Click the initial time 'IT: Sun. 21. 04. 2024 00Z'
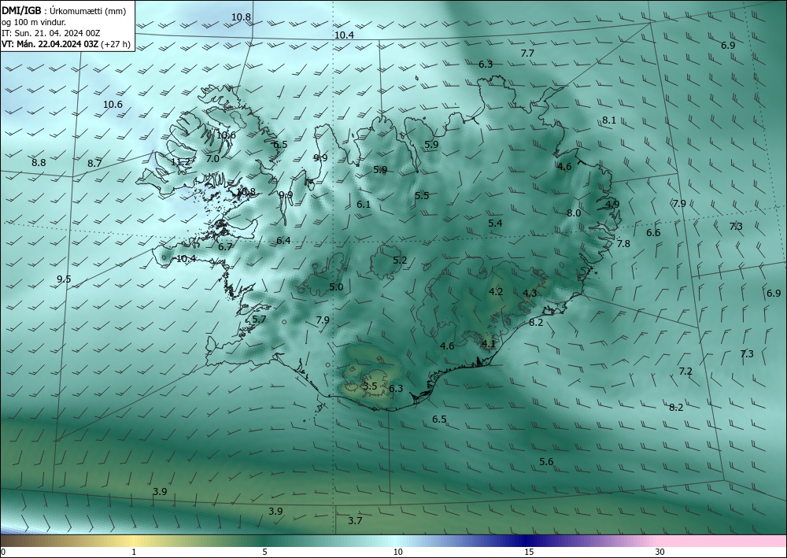The height and width of the screenshot is (558, 787). click(50, 33)
